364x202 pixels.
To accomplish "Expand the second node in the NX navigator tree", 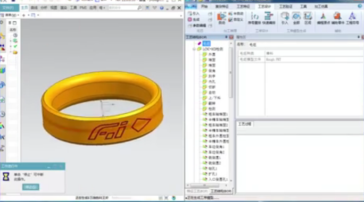I will click(11, 41).
